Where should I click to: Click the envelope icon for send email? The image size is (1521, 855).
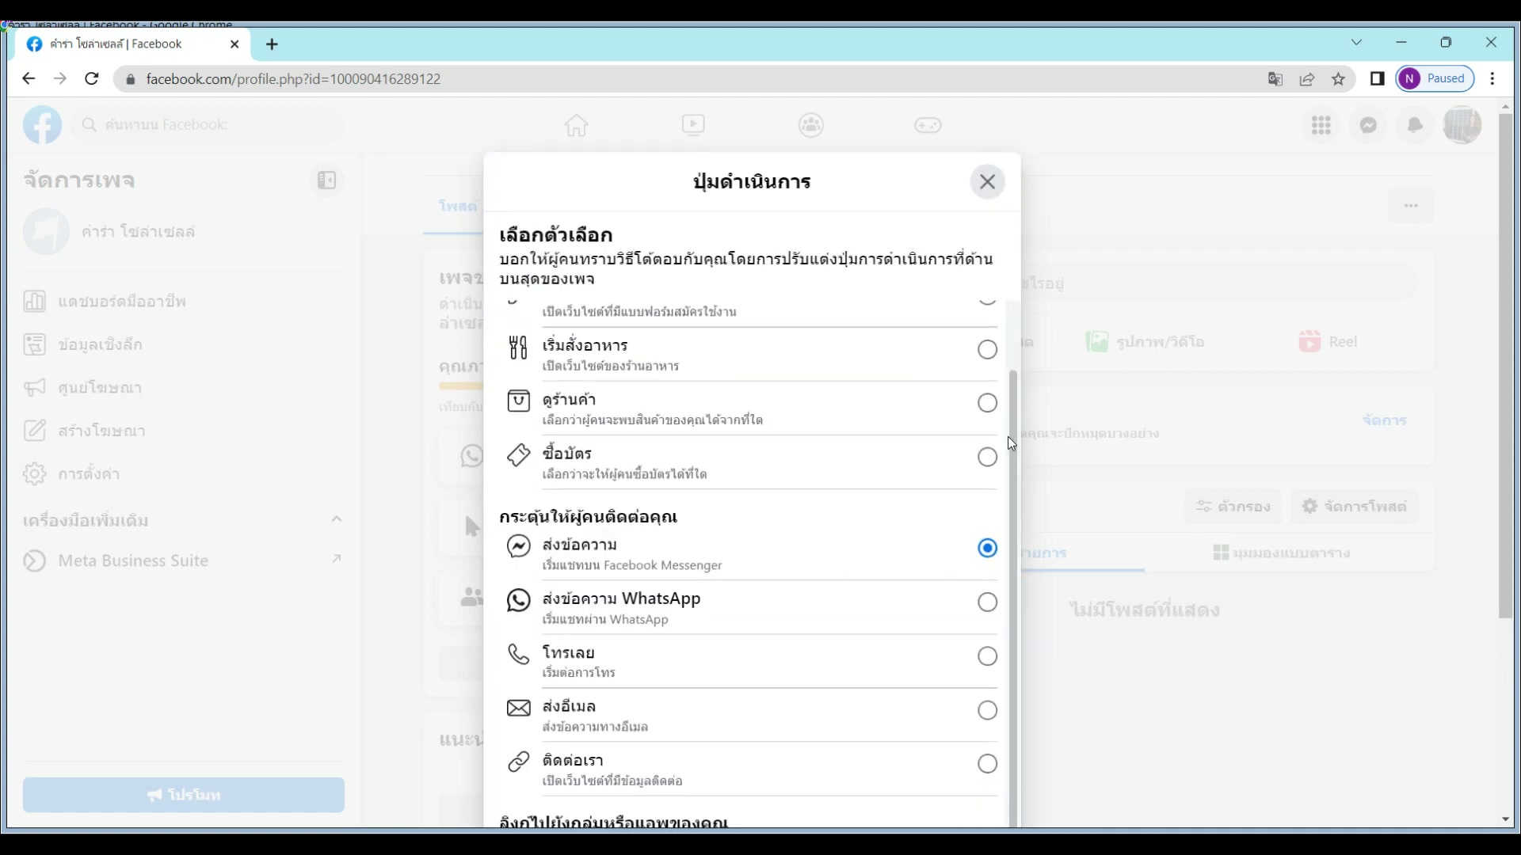pyautogui.click(x=518, y=708)
